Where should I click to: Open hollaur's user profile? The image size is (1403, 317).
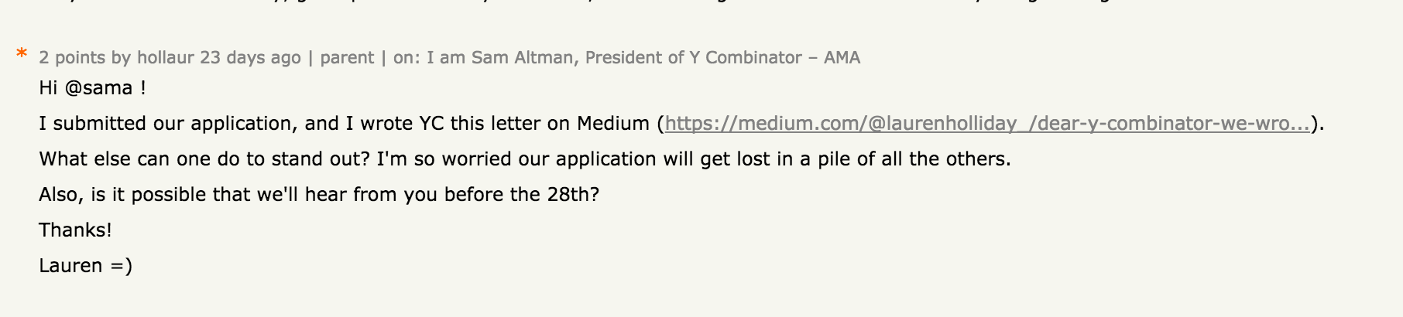[x=165, y=58]
